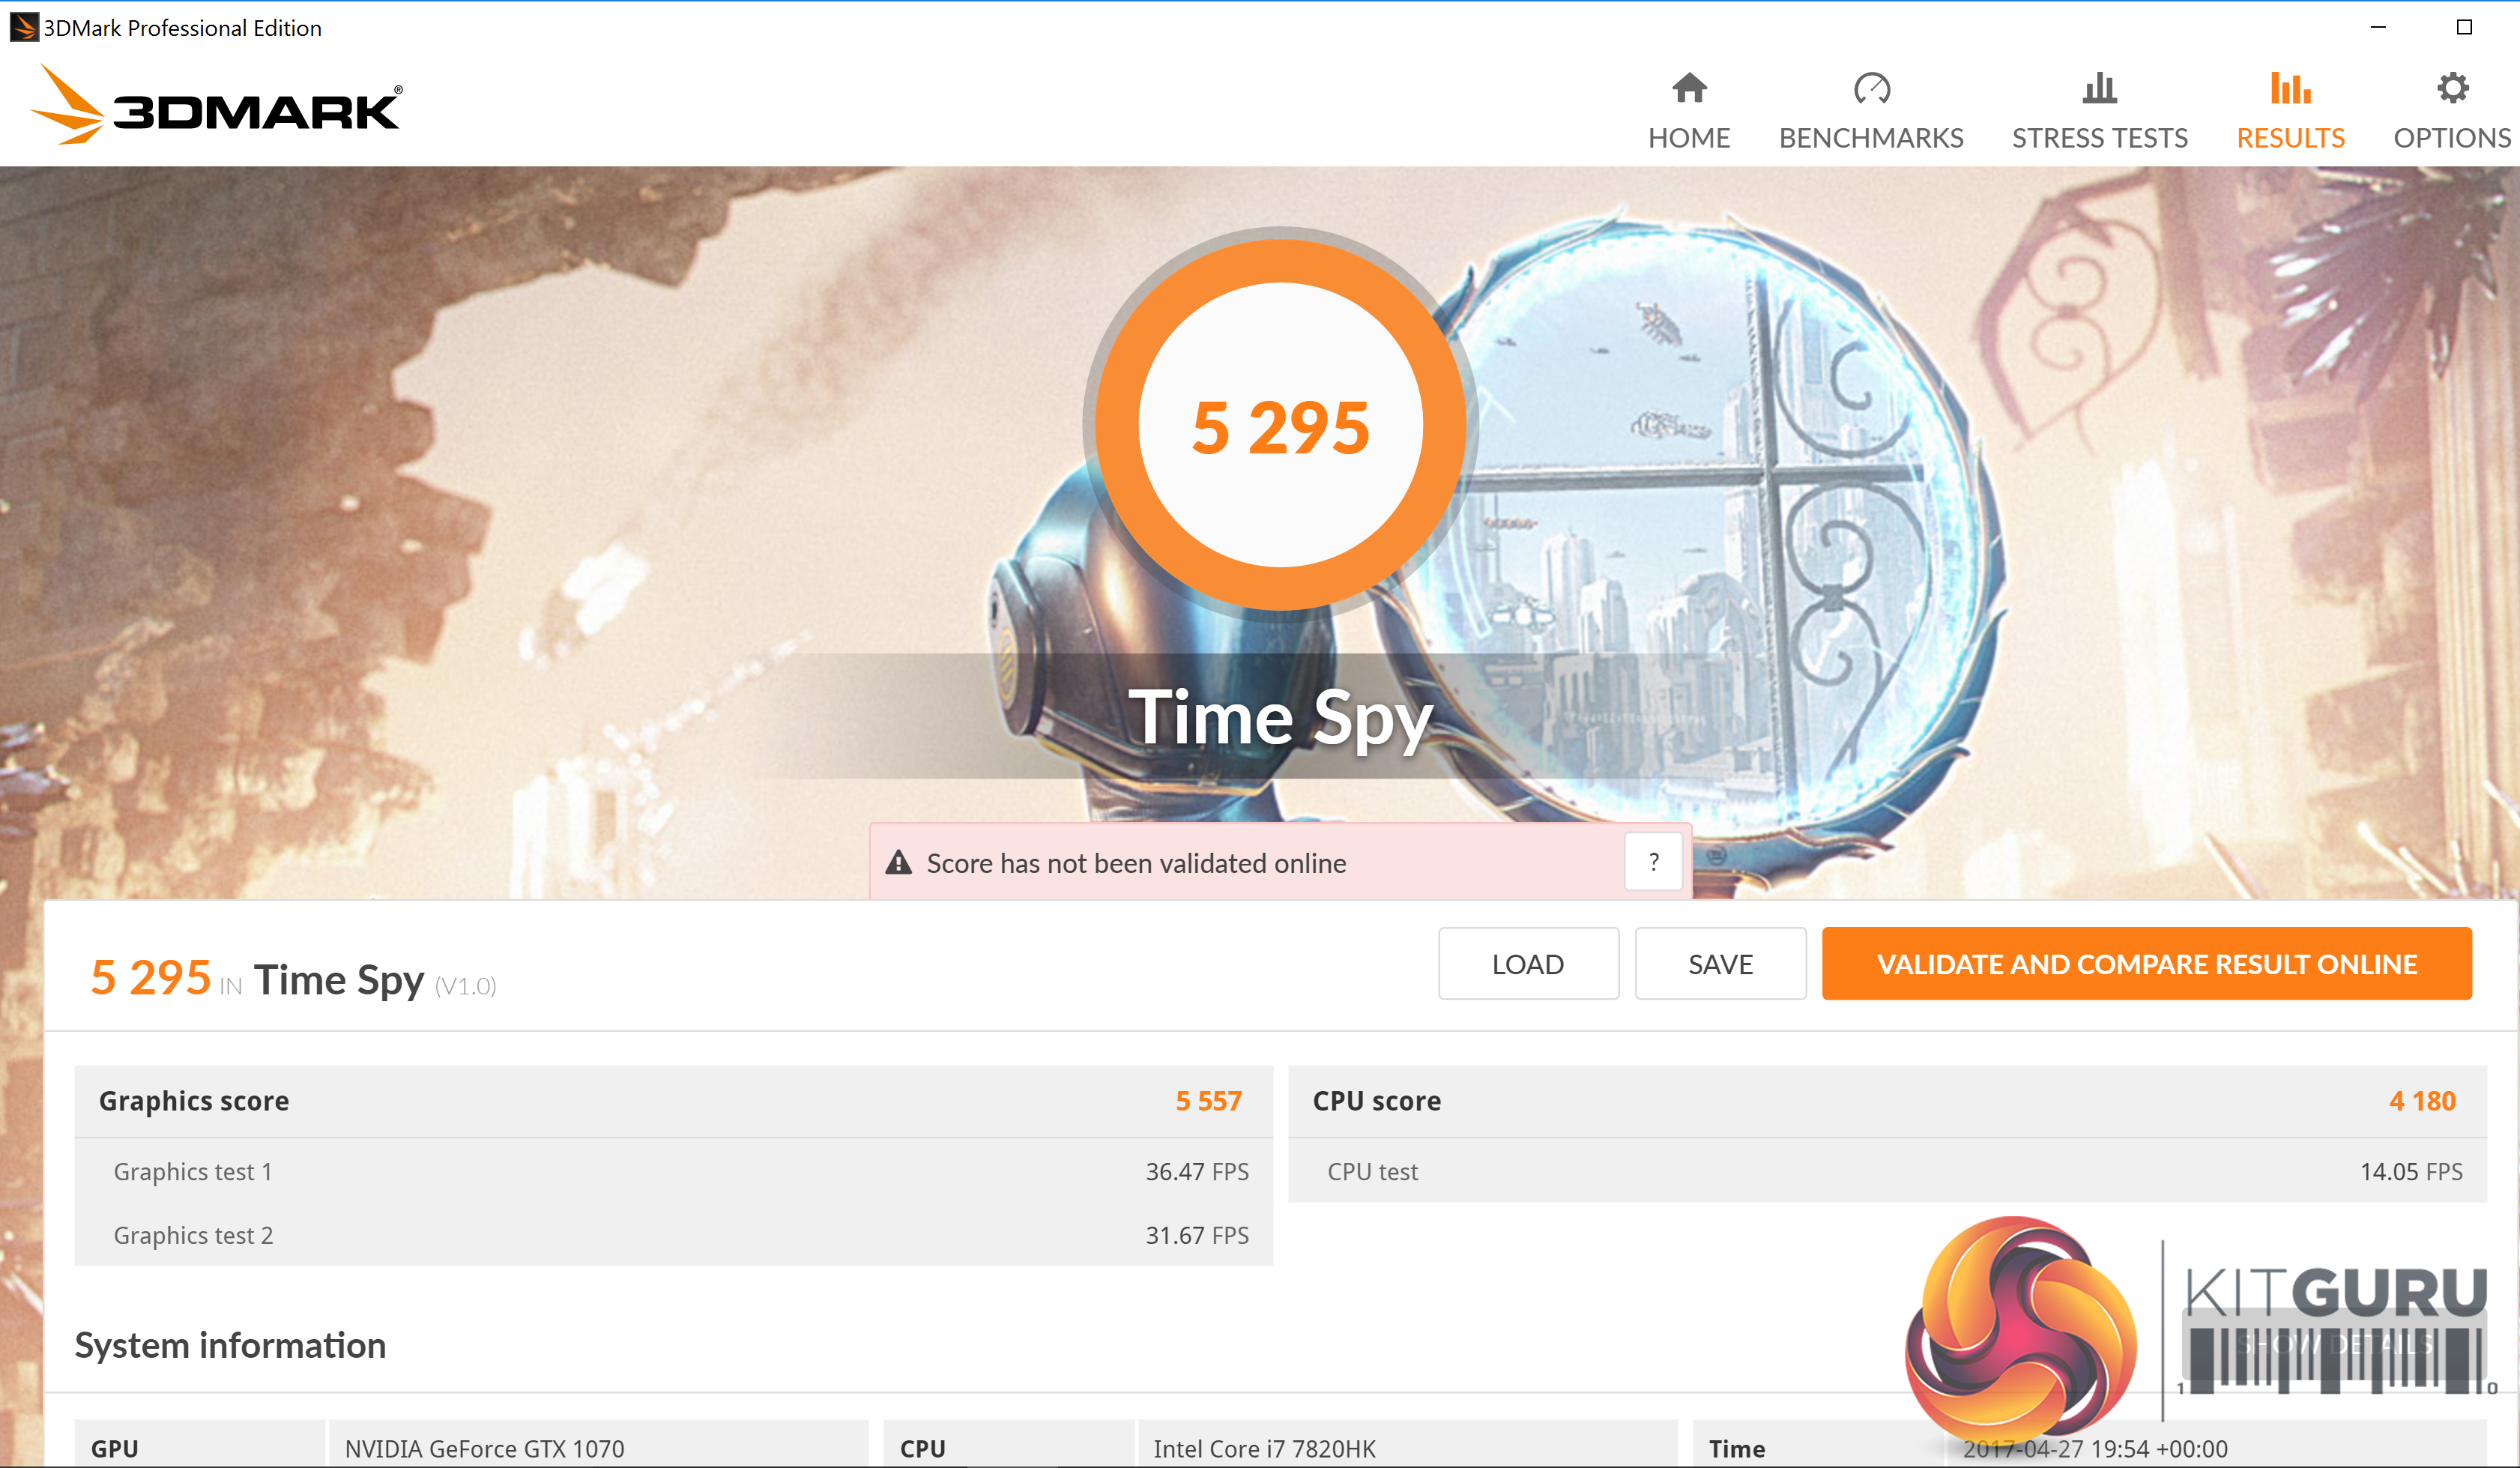2520x1468 pixels.
Task: Click the orange 5 295 score circle
Action: (x=1280, y=426)
